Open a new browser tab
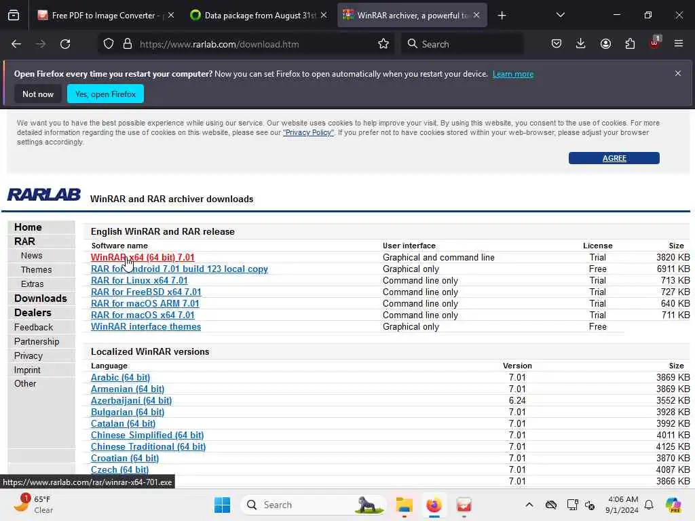This screenshot has height=521, width=695. [x=502, y=16]
